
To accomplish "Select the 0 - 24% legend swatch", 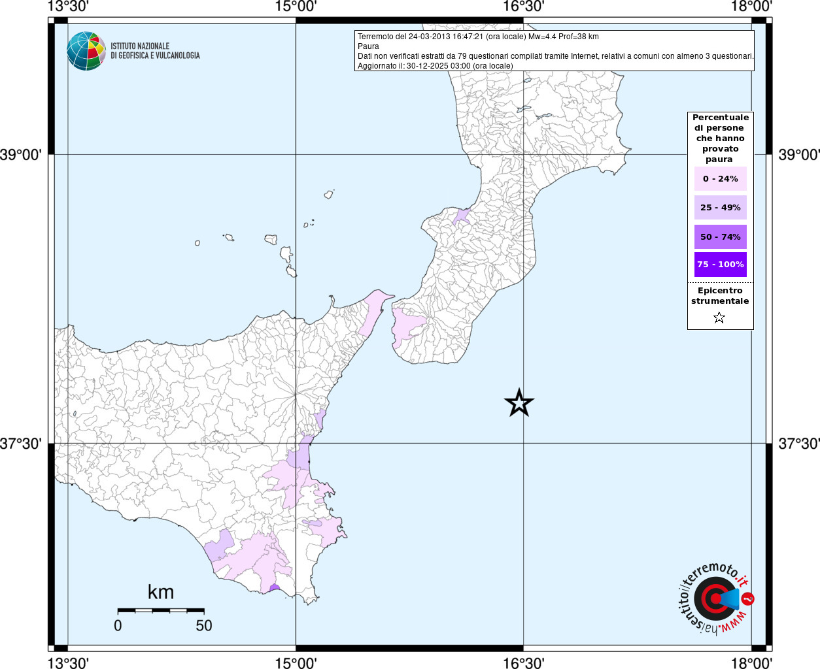I will tap(720, 178).
